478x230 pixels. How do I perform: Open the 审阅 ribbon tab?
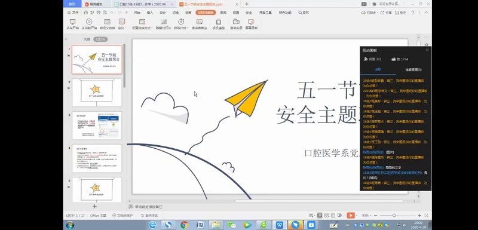coord(223,13)
